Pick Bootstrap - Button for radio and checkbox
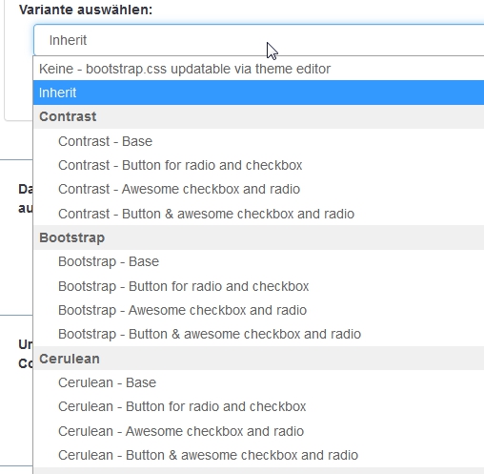Image resolution: width=484 pixels, height=474 pixels. 259,286
